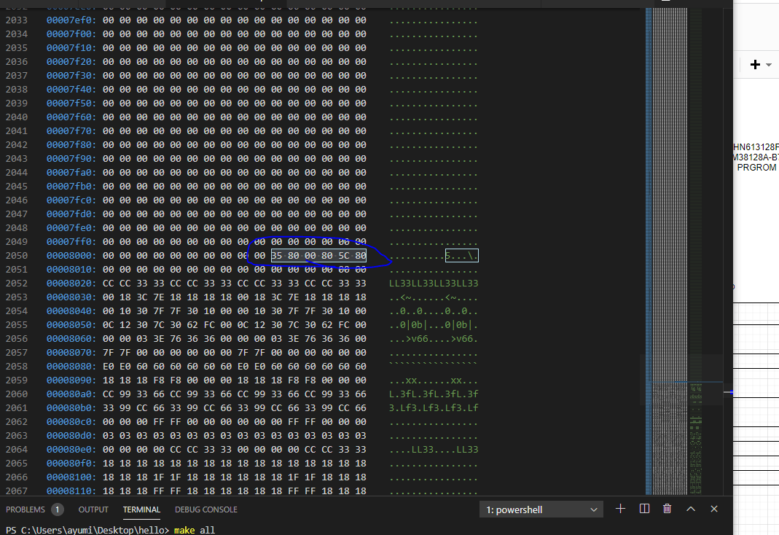Click line number 2033 in the gutter
This screenshot has width=779, height=535.
(16, 20)
